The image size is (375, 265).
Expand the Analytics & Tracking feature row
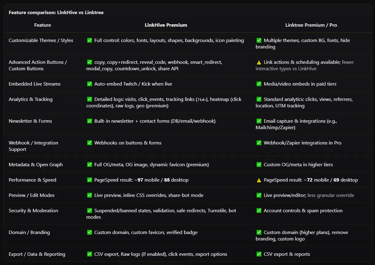click(x=31, y=99)
